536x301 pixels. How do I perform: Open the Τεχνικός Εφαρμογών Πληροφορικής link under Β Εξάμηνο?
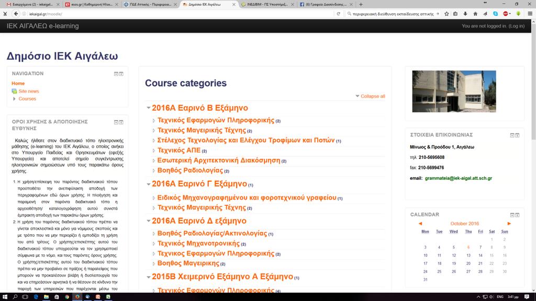[x=216, y=120]
